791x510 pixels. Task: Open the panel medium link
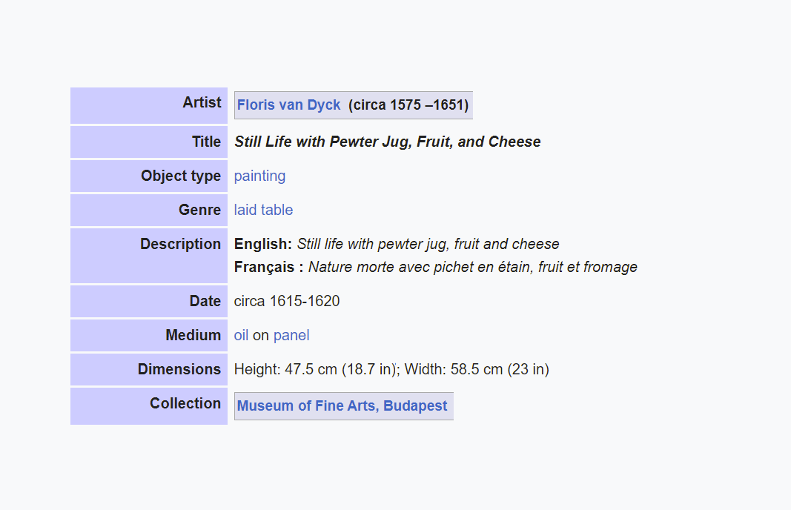pos(291,336)
